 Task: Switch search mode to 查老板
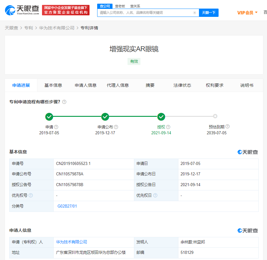(x=120, y=6)
